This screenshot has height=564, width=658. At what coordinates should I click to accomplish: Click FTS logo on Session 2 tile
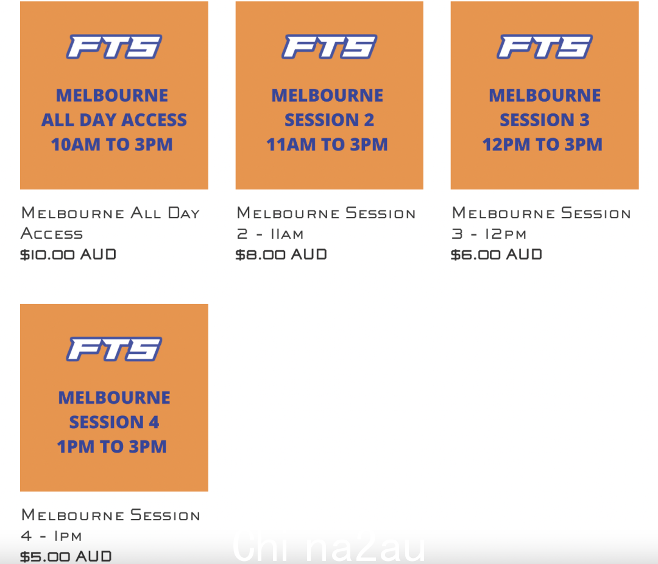click(x=329, y=46)
